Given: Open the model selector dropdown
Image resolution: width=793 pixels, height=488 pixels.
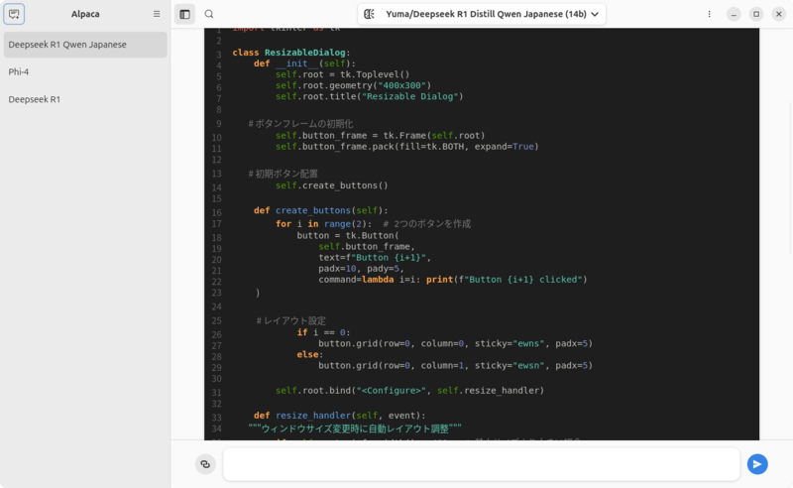Looking at the screenshot, I should (x=482, y=14).
